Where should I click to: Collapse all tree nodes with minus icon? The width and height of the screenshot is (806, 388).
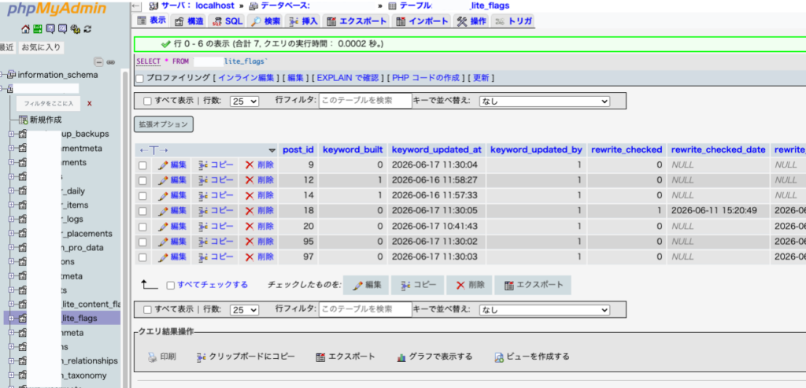(x=99, y=61)
